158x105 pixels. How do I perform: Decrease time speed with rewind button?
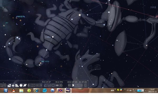coord(69,85)
